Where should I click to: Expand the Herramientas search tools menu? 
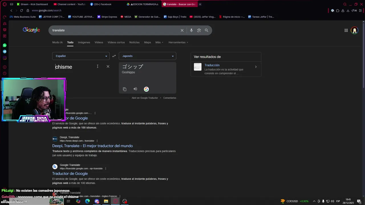pyautogui.click(x=179, y=42)
